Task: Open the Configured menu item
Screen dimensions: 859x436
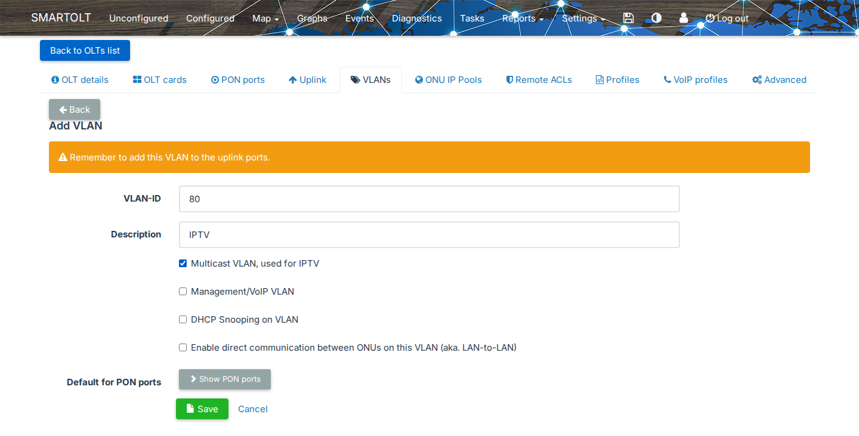Action: (x=210, y=18)
